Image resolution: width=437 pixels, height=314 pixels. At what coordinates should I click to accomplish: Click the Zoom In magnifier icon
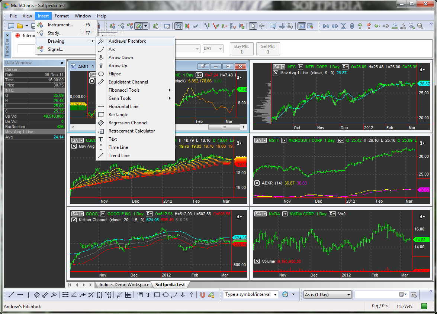(x=412, y=26)
